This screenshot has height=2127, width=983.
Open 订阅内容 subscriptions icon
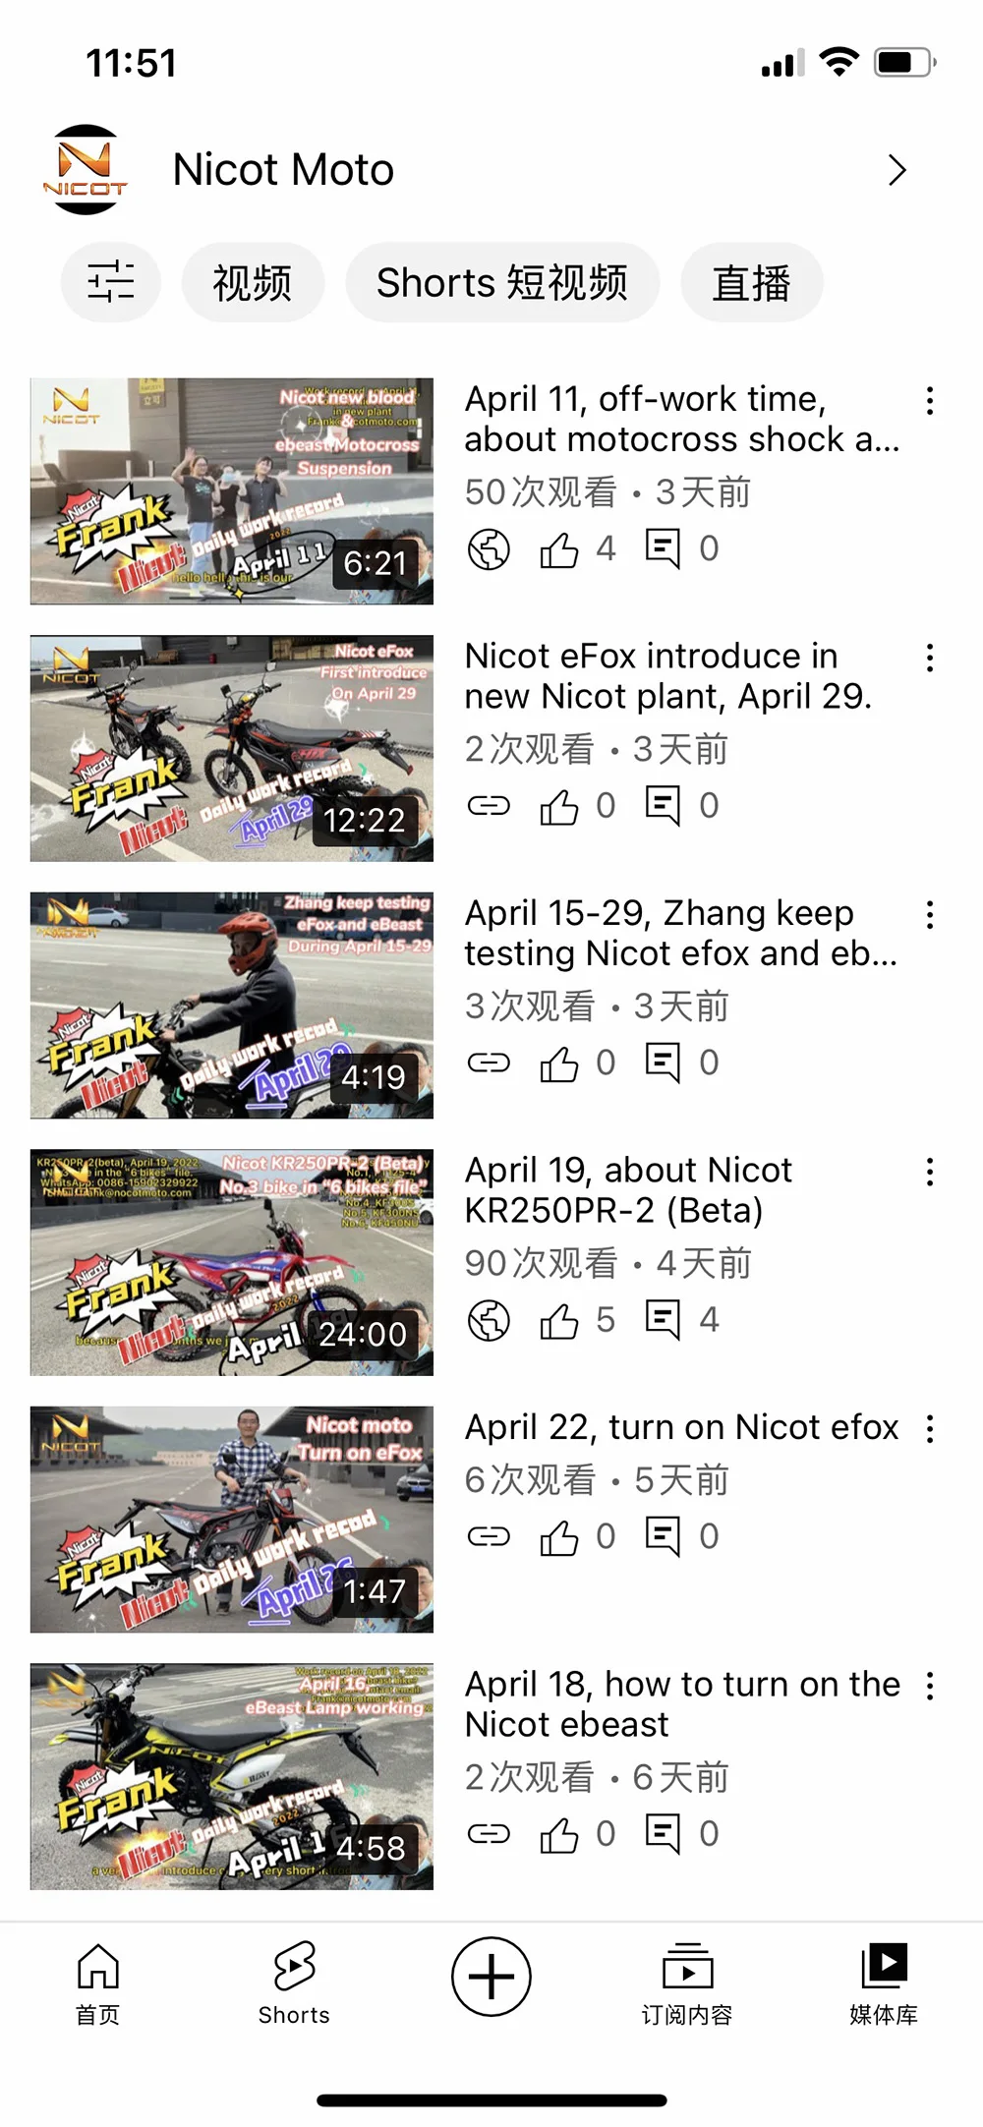(687, 1983)
